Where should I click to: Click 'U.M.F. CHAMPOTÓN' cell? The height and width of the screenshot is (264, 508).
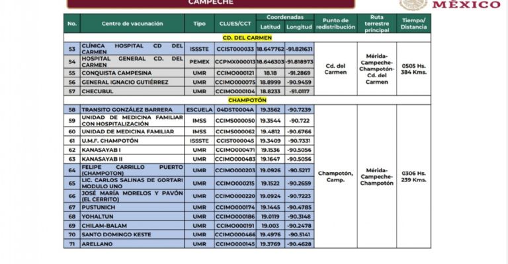pyautogui.click(x=132, y=141)
